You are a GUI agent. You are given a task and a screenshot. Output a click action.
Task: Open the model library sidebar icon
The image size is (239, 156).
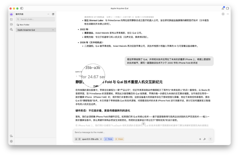(11, 24)
